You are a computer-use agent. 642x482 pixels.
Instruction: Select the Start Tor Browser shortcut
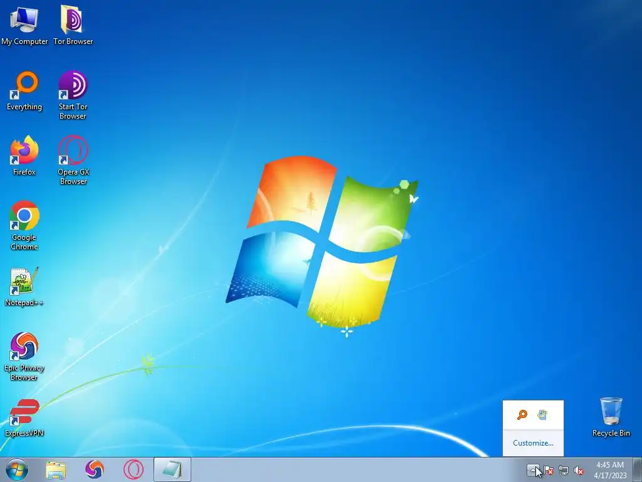pos(73,95)
